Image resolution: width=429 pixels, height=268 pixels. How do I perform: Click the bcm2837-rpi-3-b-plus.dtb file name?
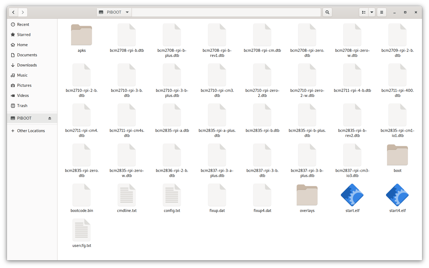click(x=307, y=173)
